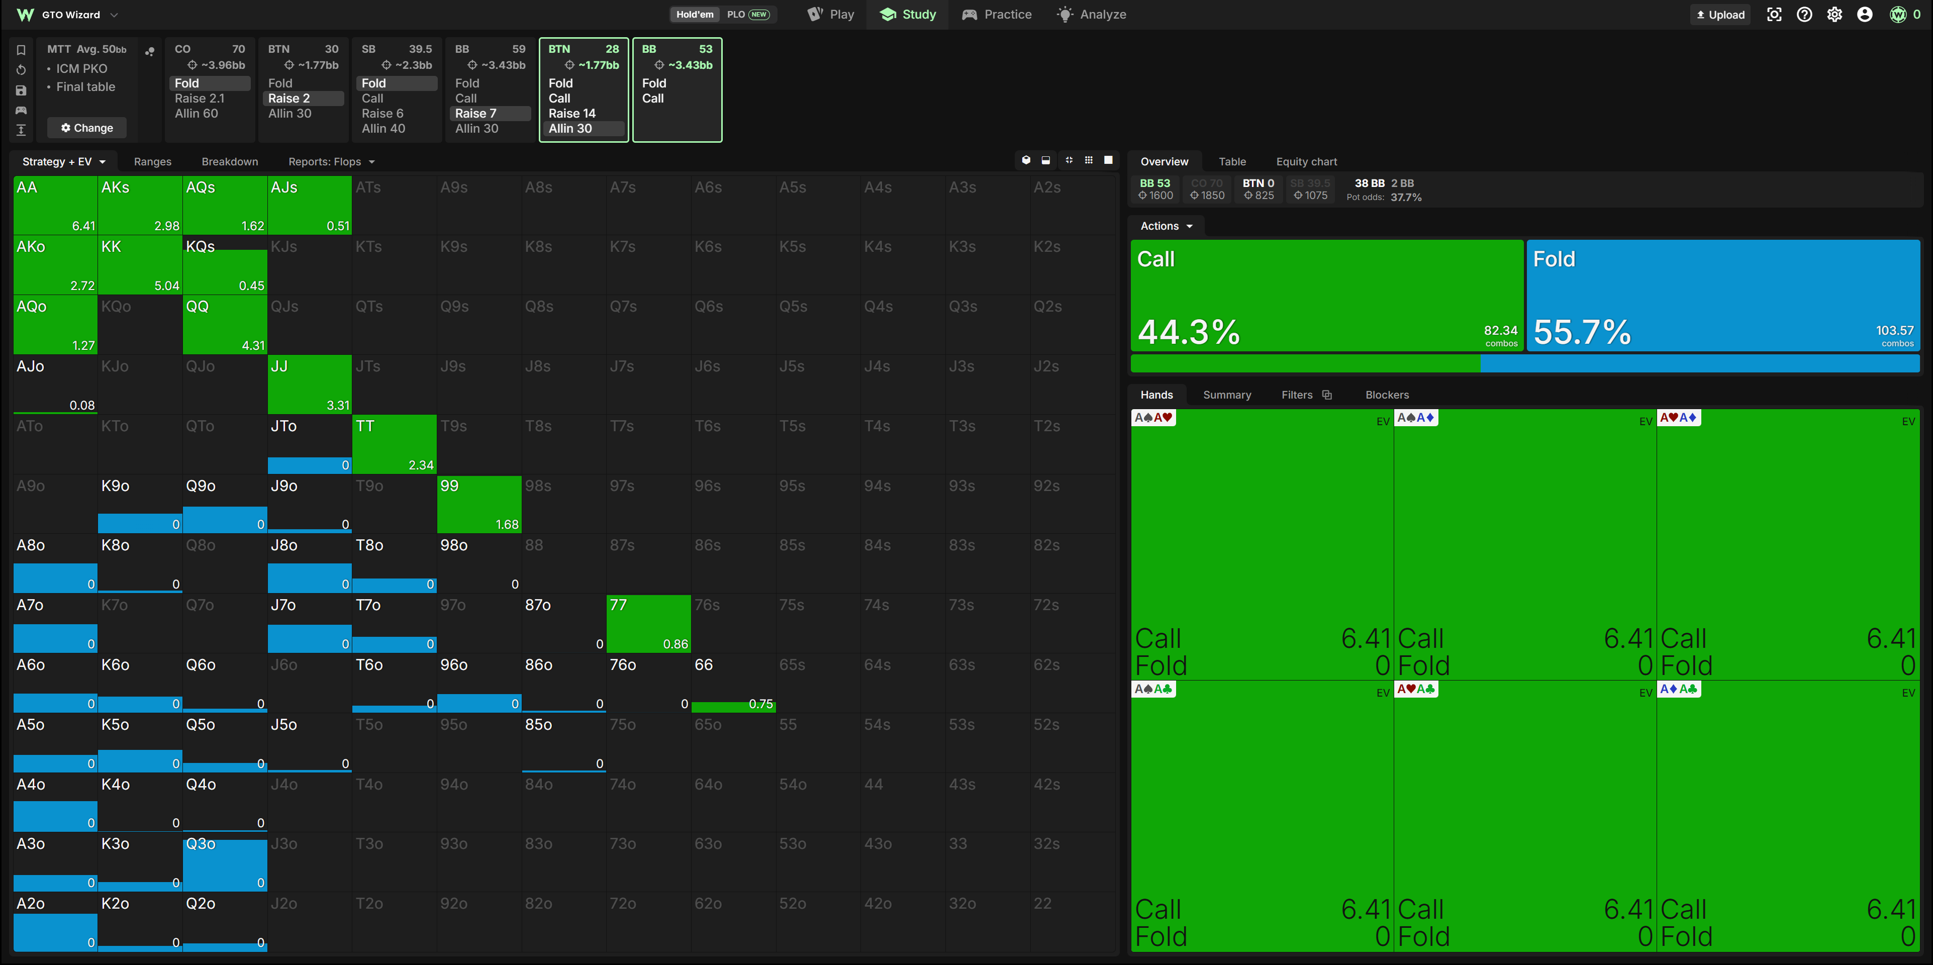Open settings gear icon in top bar
This screenshot has width=1933, height=965.
(x=1834, y=14)
